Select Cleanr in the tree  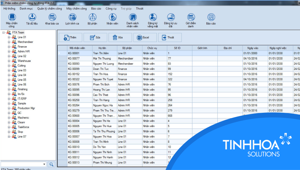[x=21, y=122]
